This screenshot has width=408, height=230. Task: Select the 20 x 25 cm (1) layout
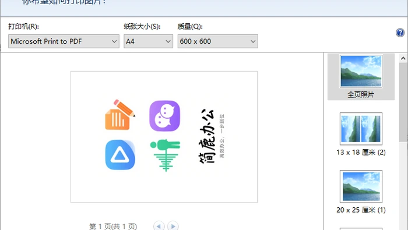coord(361,186)
